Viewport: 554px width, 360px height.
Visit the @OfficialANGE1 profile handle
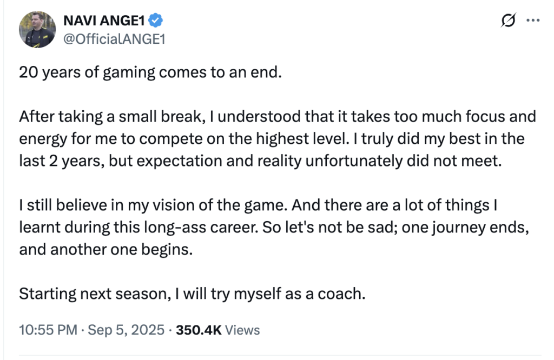115,38
